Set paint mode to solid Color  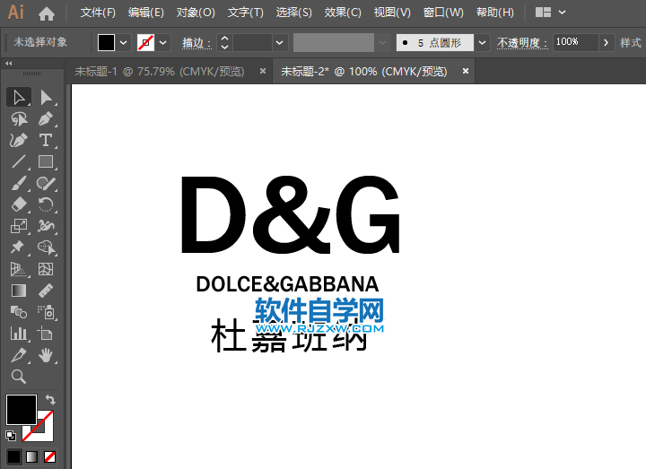(x=14, y=456)
